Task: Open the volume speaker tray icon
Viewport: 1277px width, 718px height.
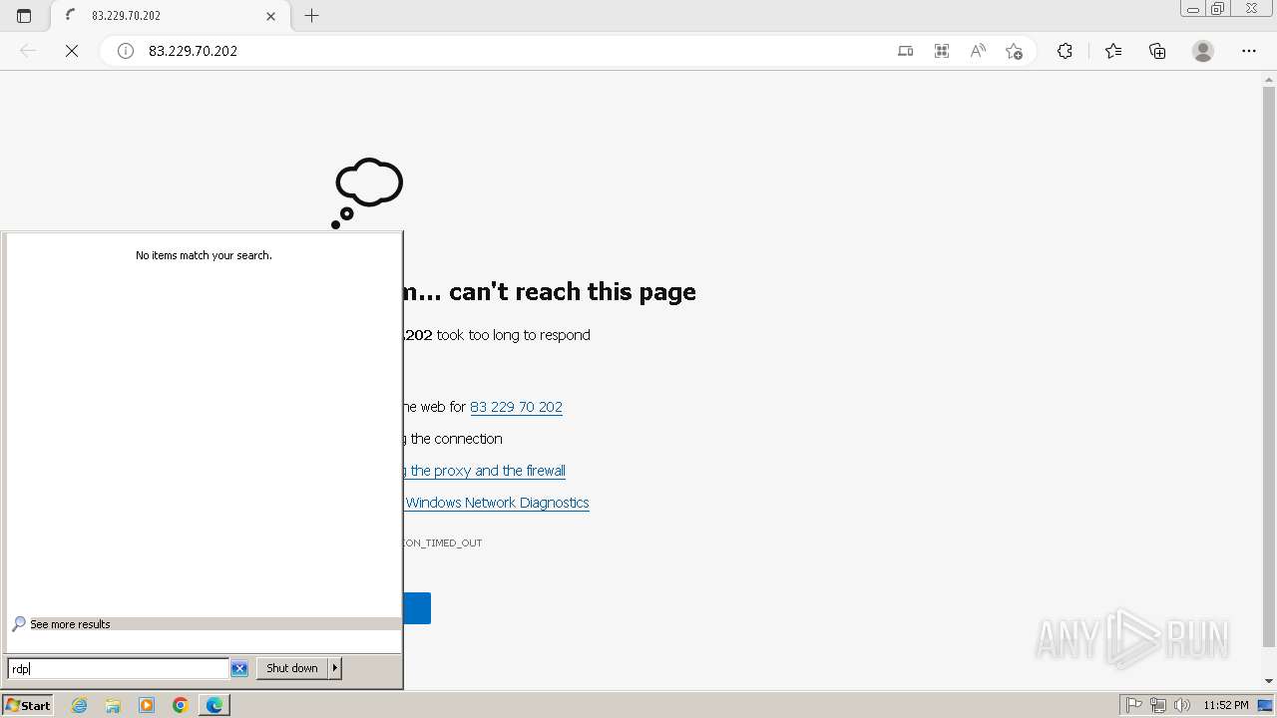Action: (x=1182, y=705)
